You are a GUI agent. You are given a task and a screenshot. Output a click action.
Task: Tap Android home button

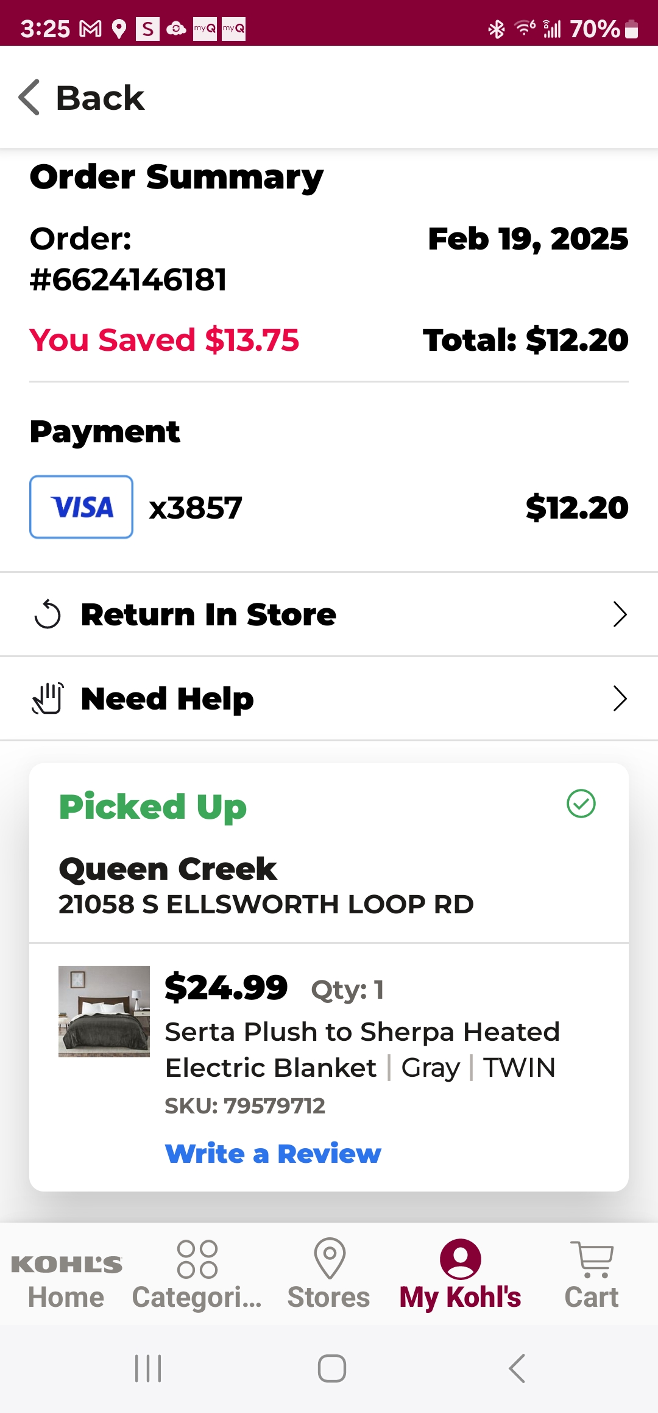(x=332, y=1368)
